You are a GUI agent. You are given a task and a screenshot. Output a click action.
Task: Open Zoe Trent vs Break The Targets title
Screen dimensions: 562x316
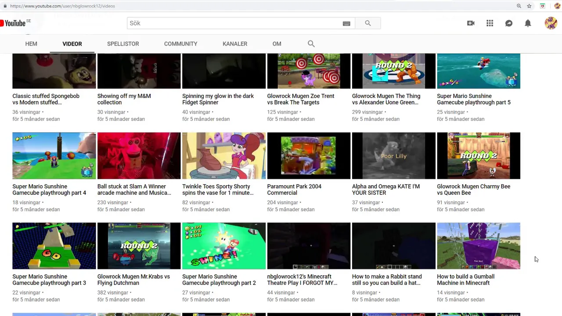coord(301,99)
